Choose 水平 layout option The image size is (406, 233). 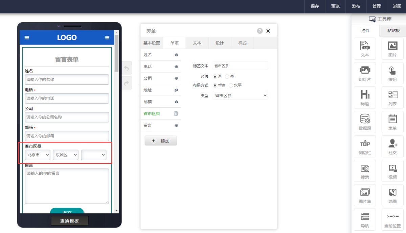pos(231,85)
